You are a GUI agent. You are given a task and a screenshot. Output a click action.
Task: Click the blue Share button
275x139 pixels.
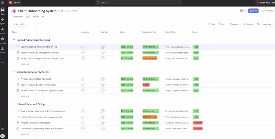click(x=253, y=11)
